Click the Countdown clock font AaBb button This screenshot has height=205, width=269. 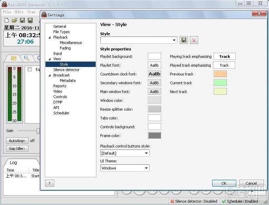coord(154,74)
